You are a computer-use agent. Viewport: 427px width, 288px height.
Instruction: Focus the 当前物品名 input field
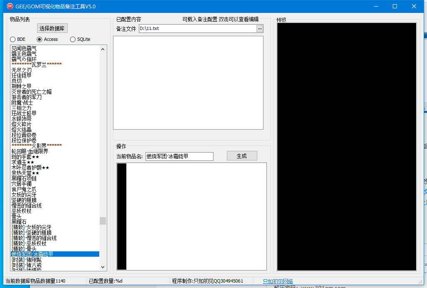coord(179,157)
